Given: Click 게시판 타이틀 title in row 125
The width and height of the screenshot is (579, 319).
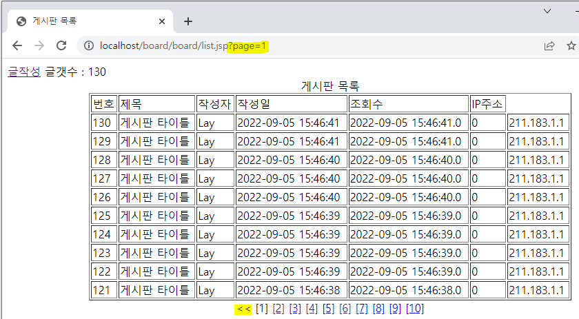Looking at the screenshot, I should tap(156, 216).
